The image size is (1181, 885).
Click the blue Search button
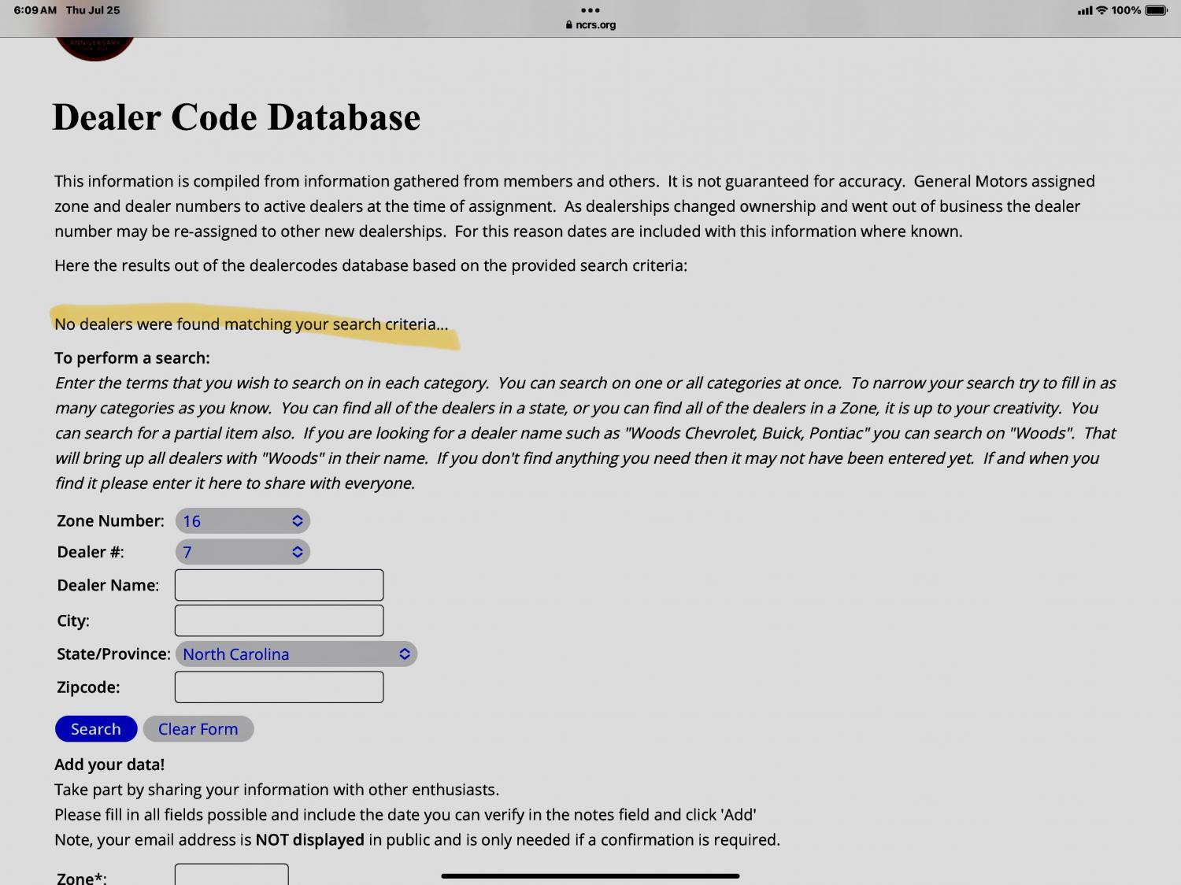[x=96, y=729]
